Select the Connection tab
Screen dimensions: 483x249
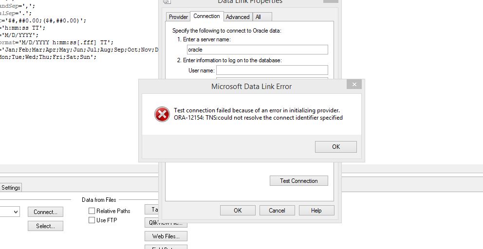tap(206, 16)
